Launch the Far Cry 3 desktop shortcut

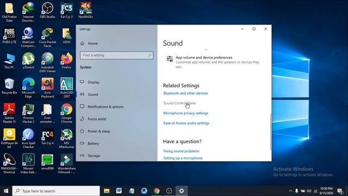click(66, 10)
